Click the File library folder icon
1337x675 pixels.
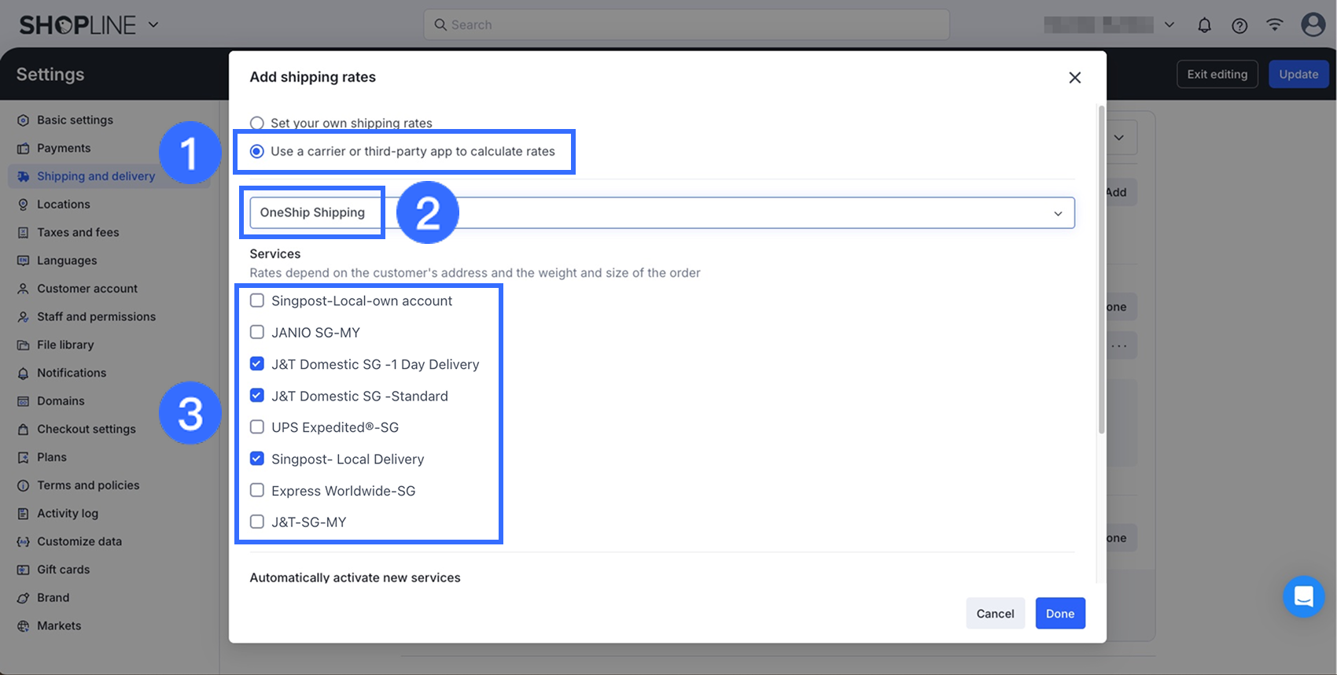coord(23,345)
